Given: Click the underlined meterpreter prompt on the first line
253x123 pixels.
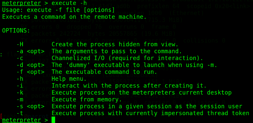Looking at the screenshot, I should click(x=21, y=4).
